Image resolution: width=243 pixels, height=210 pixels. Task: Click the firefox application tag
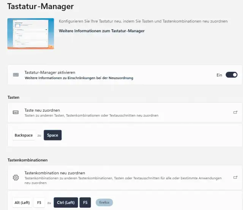104,203
